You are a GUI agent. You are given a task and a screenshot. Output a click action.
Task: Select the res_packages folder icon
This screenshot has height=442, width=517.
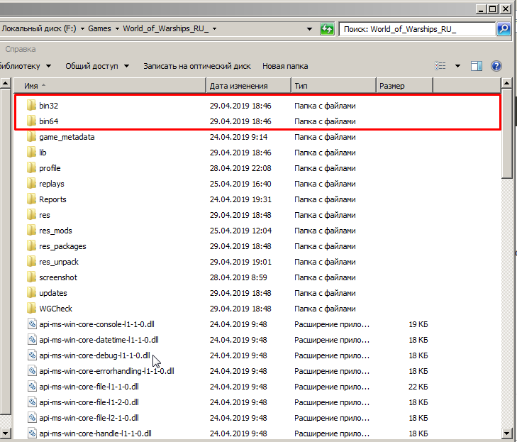31,246
